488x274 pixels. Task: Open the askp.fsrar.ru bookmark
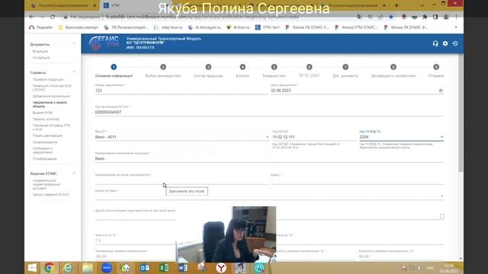point(169,27)
